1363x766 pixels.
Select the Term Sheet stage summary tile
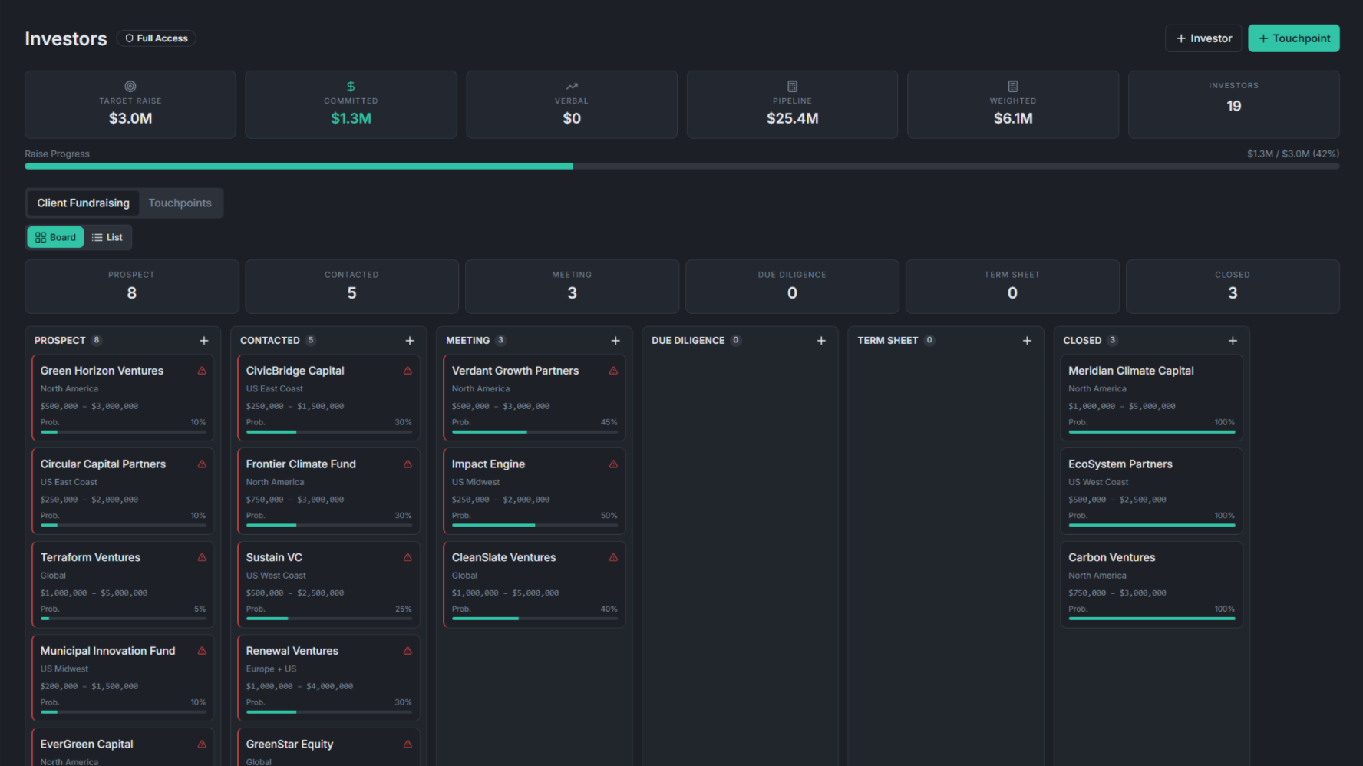(x=1012, y=286)
